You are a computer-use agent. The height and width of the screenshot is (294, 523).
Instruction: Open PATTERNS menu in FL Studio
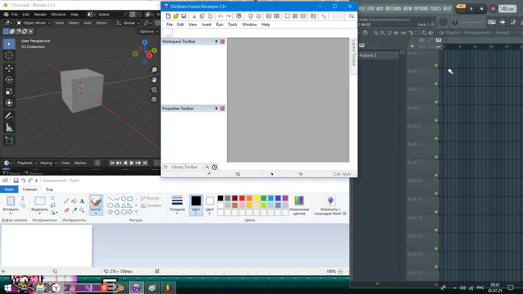point(393,9)
